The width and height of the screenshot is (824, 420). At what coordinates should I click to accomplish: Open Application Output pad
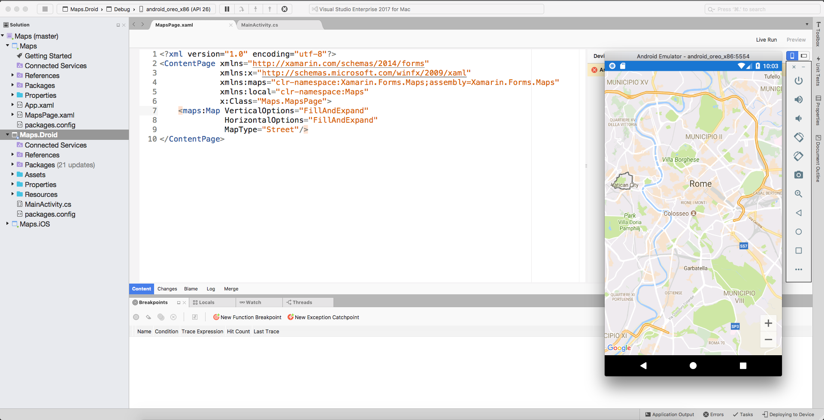coord(669,414)
